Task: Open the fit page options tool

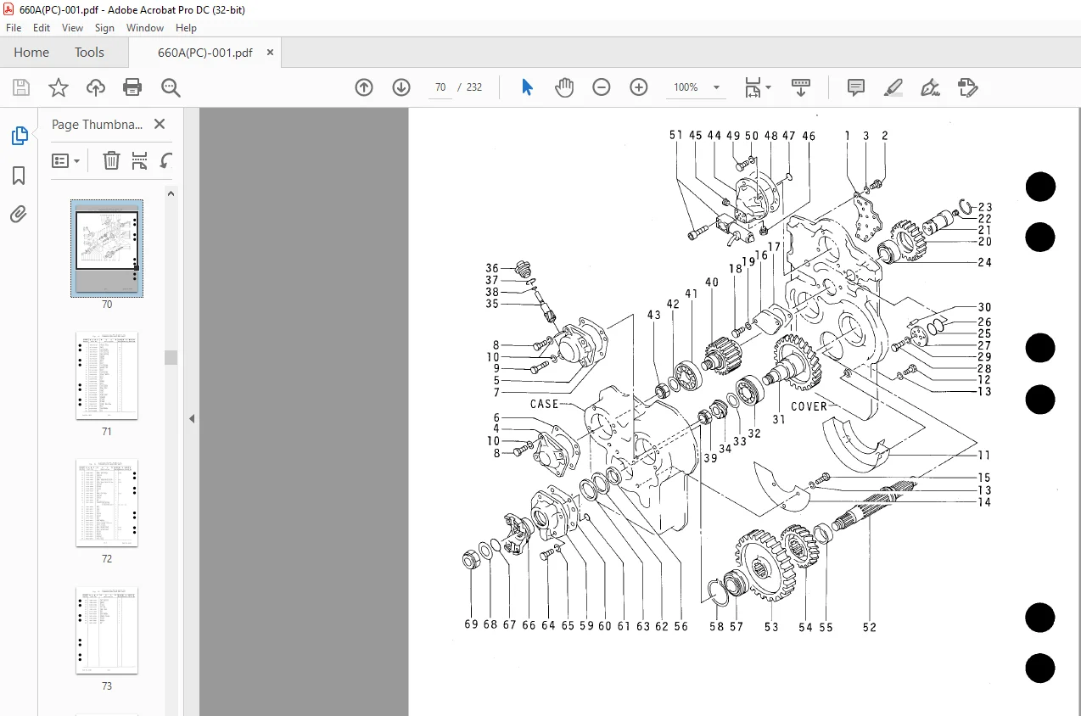Action: point(757,87)
